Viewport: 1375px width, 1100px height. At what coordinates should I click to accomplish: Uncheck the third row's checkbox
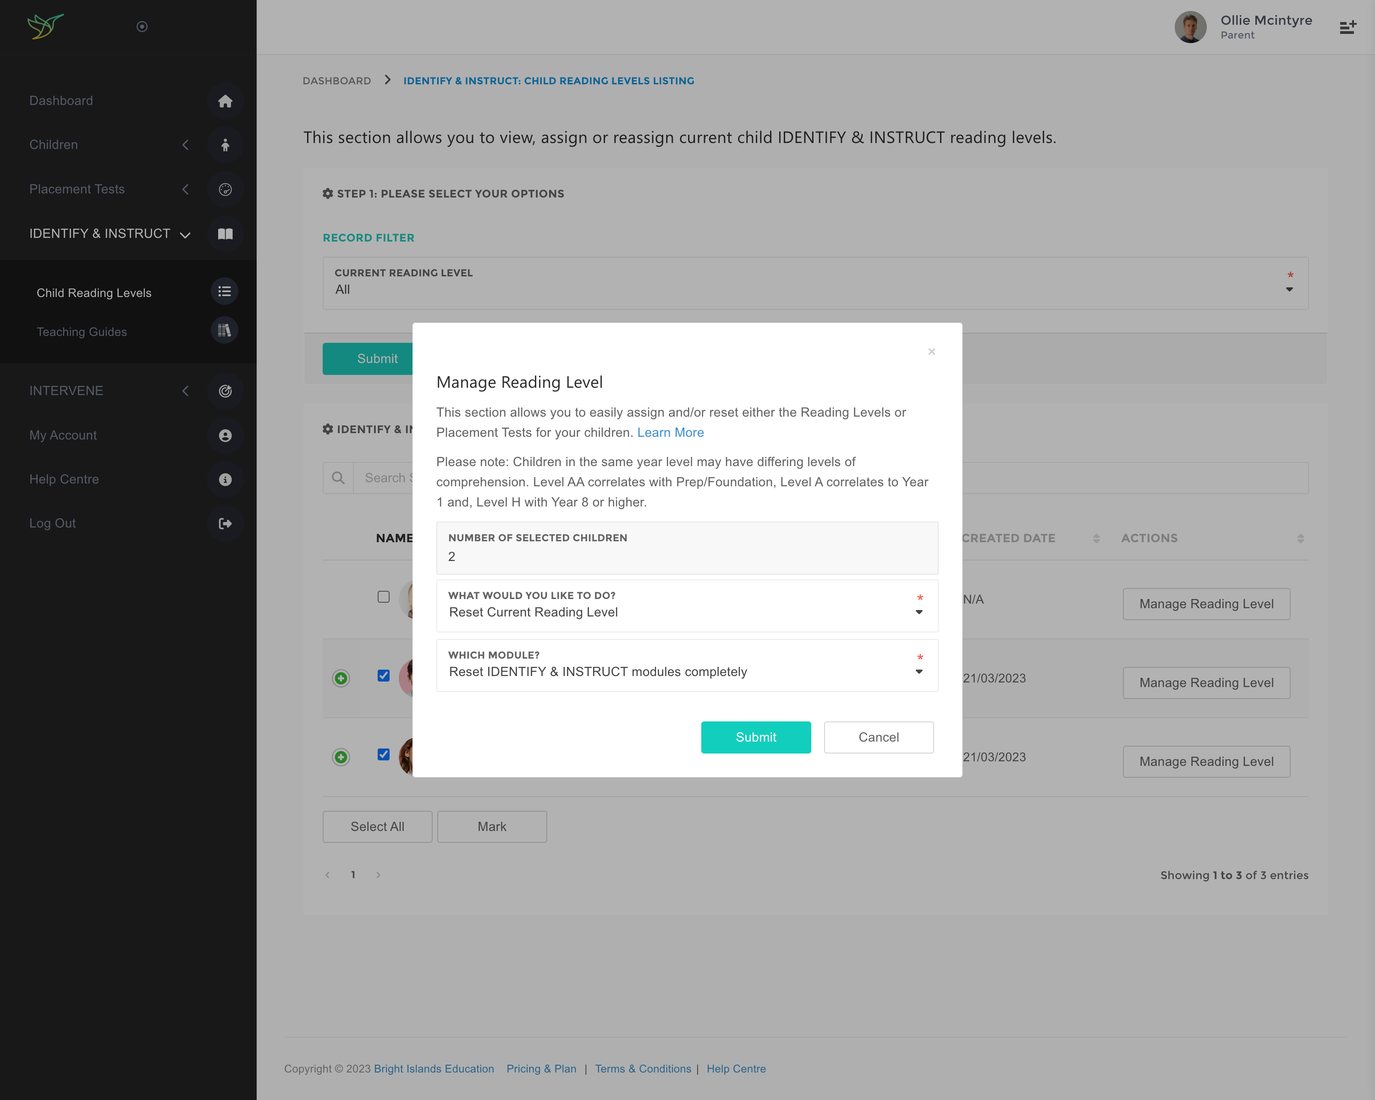point(383,754)
